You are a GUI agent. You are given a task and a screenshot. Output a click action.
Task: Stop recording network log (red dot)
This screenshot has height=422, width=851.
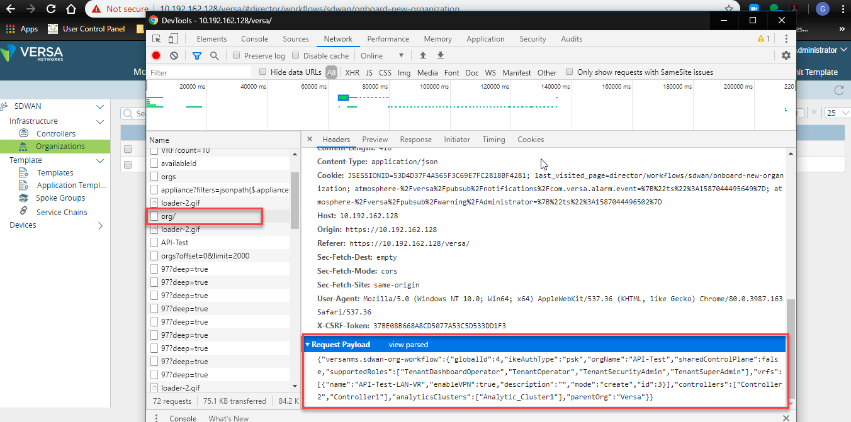coord(156,56)
